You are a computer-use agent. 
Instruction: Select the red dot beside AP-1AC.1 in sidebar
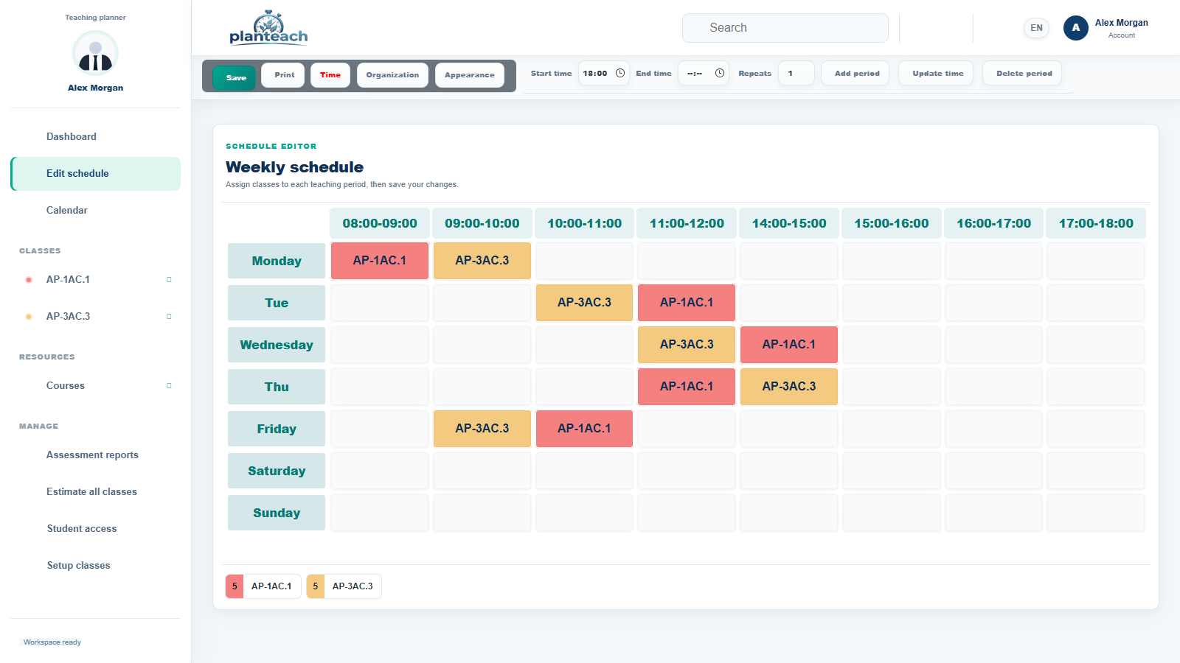coord(29,280)
